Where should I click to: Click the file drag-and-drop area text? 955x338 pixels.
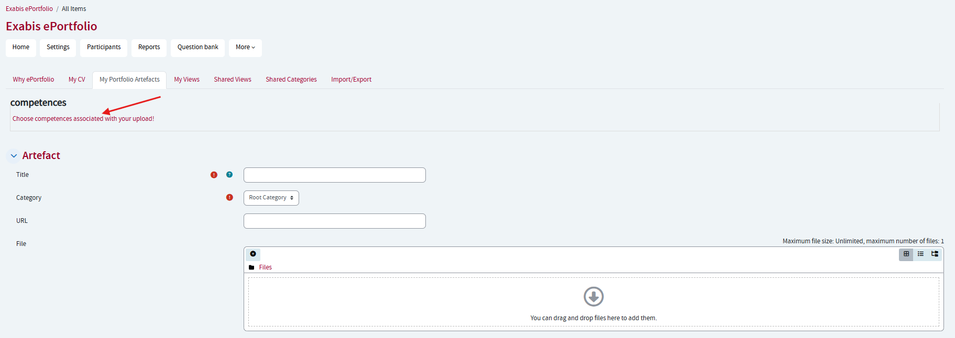[x=594, y=318]
